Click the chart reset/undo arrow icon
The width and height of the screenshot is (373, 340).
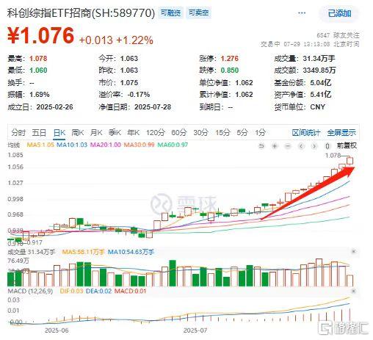coord(261,146)
